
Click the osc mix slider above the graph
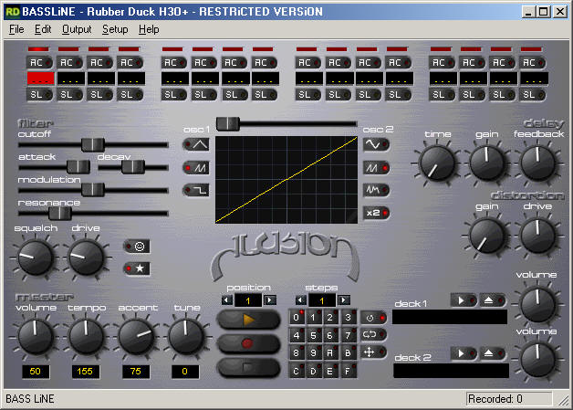(x=228, y=123)
